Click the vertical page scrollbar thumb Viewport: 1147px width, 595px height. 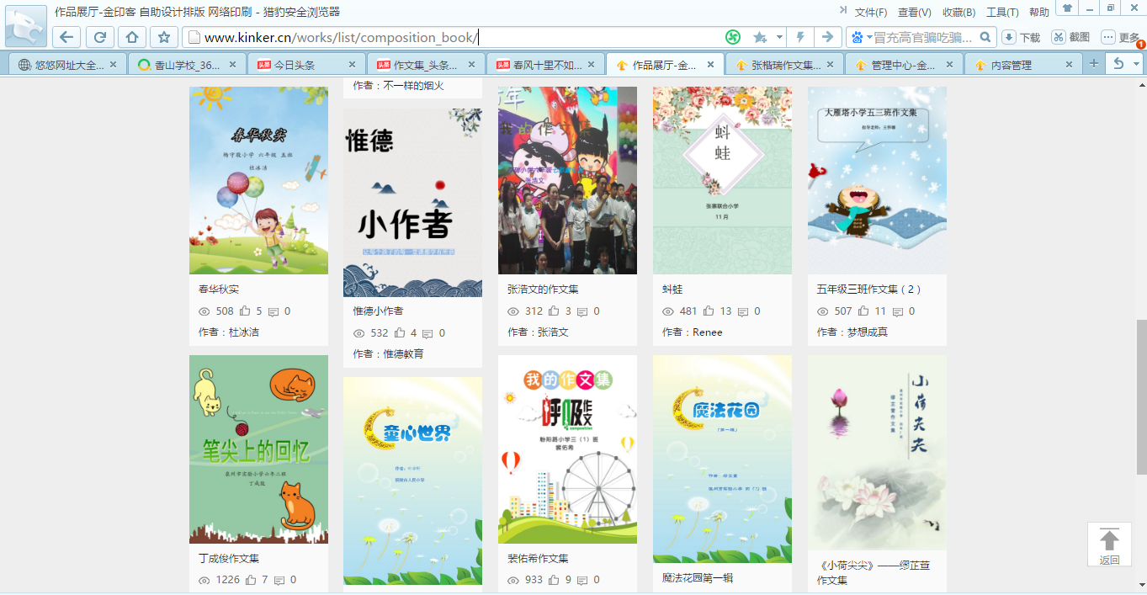click(x=1141, y=397)
